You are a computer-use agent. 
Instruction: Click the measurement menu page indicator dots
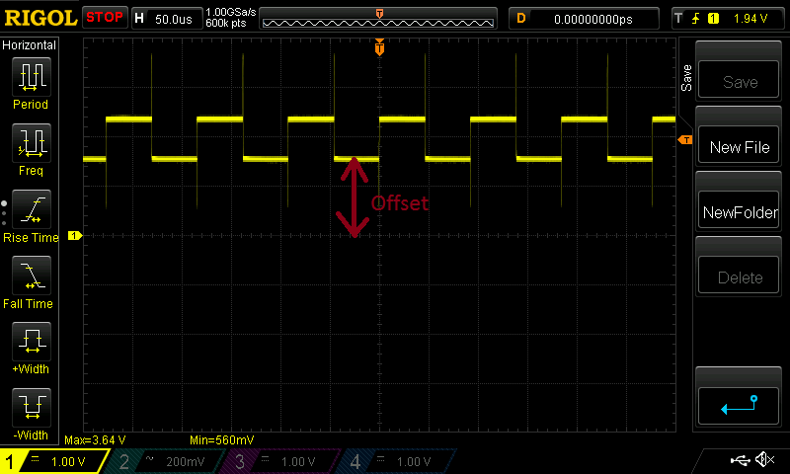click(x=4, y=213)
